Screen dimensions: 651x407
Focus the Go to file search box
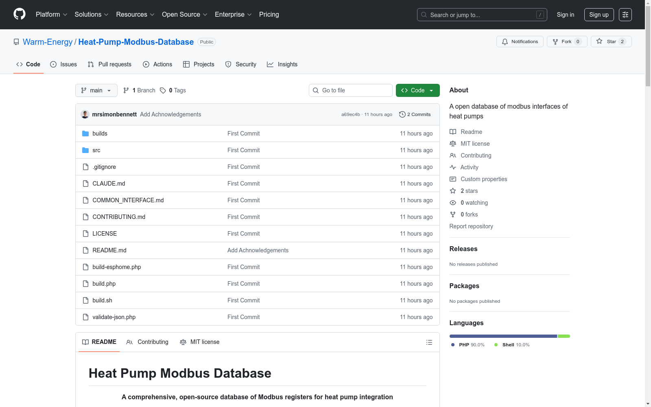click(x=351, y=90)
